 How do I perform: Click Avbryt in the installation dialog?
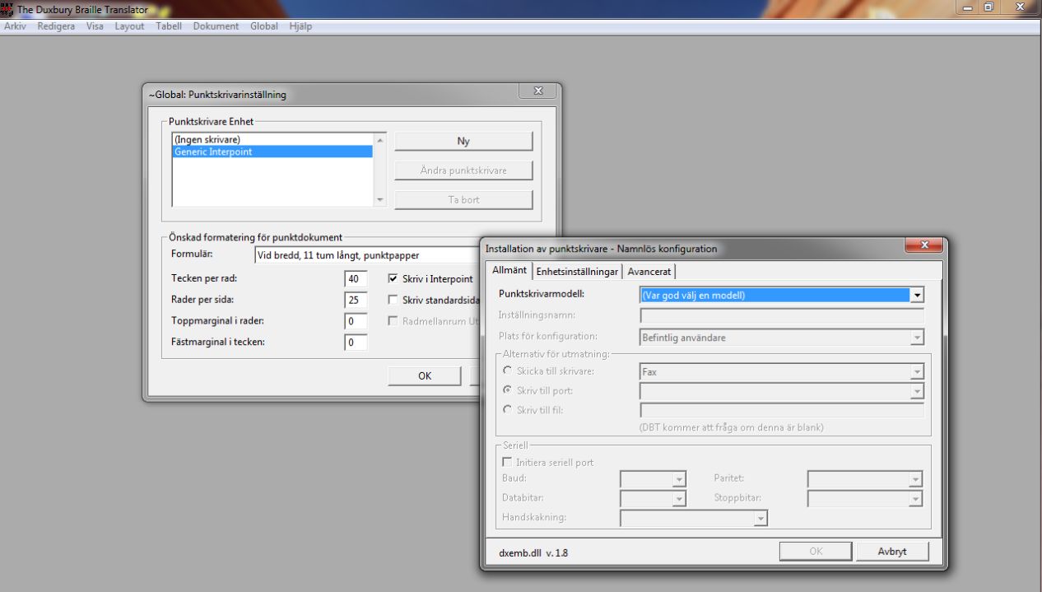(892, 552)
